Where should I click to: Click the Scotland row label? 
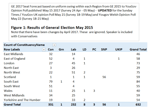10,77
